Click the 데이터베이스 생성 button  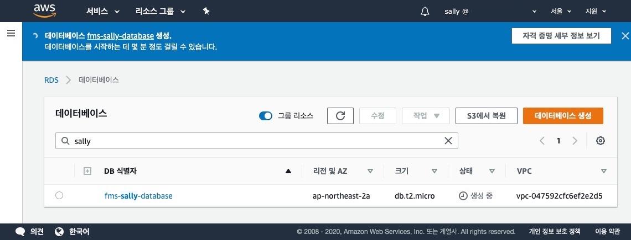pyautogui.click(x=563, y=116)
